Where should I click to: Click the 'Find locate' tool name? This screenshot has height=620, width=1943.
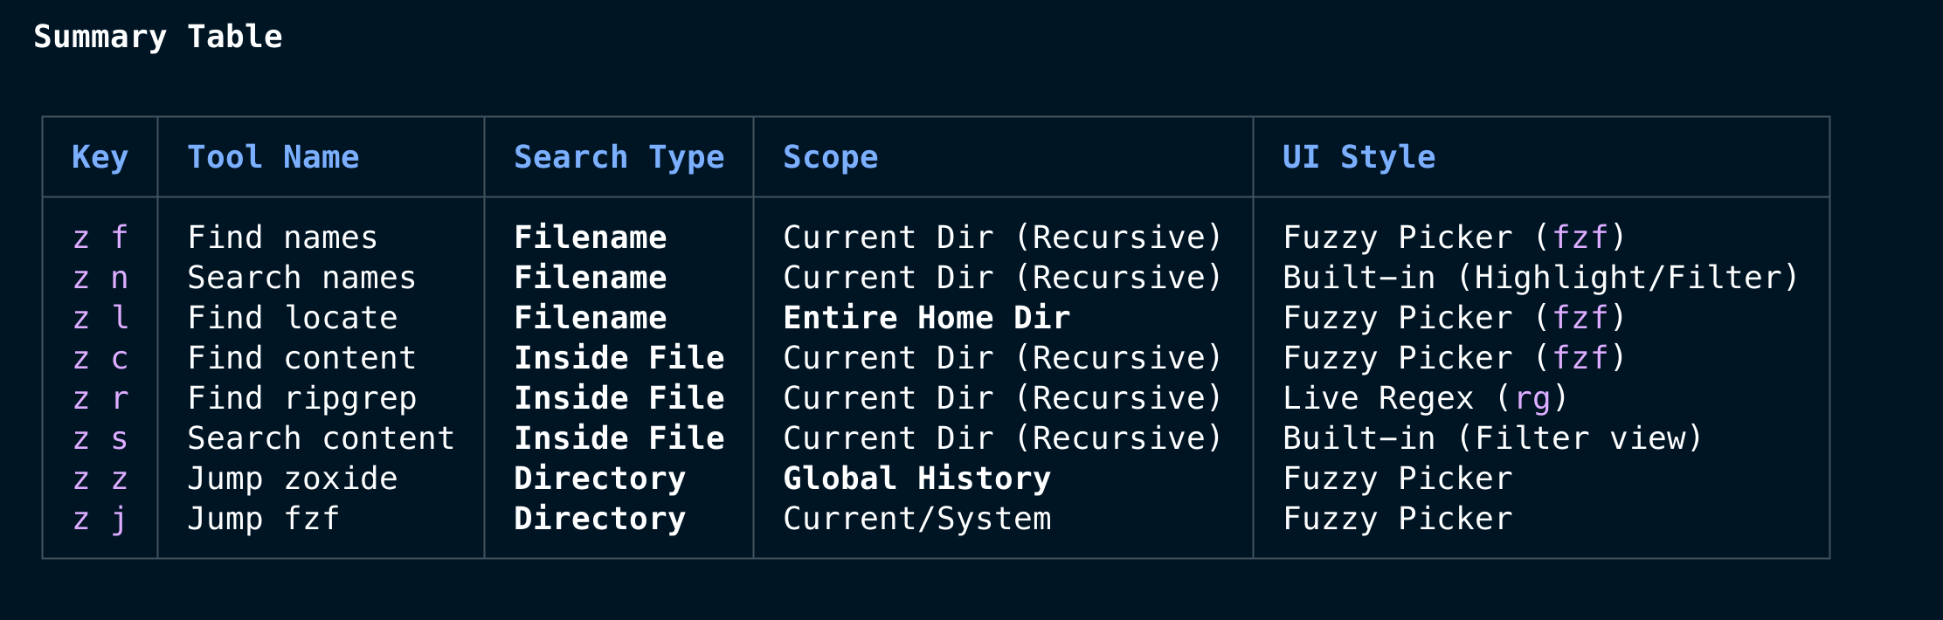point(293,318)
